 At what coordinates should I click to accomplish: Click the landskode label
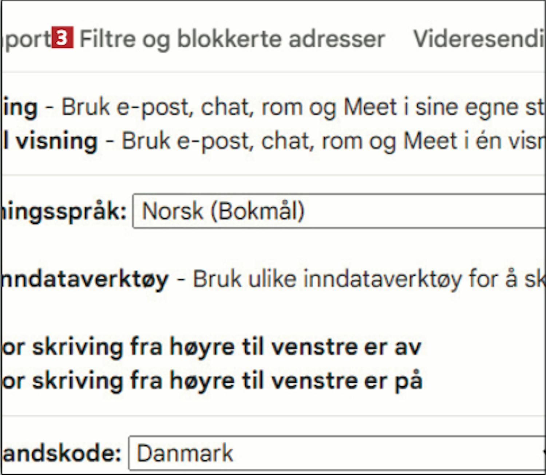click(x=62, y=453)
